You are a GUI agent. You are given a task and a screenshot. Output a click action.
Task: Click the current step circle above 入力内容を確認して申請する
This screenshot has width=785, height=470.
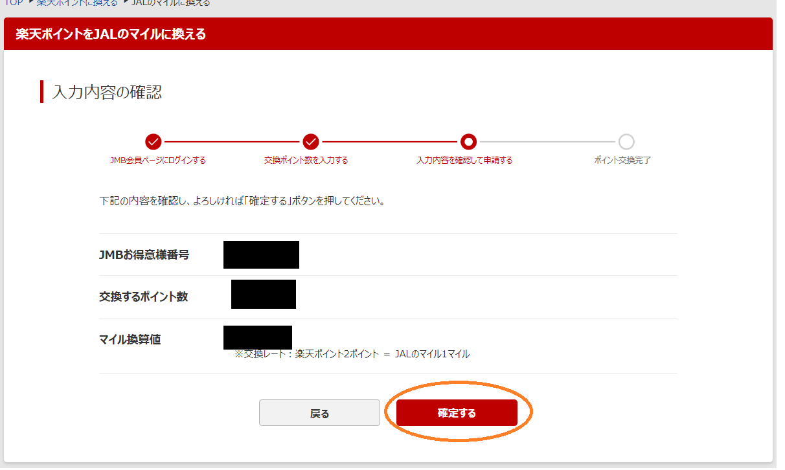pos(468,142)
